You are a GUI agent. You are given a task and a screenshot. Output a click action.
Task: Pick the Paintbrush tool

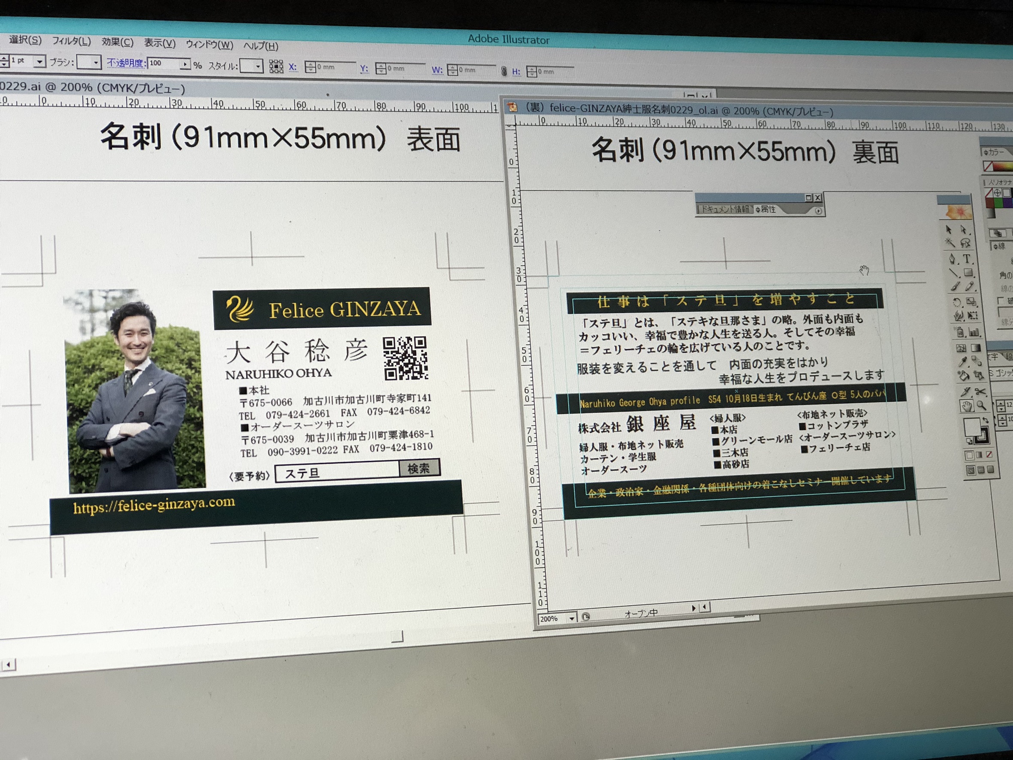coord(955,286)
